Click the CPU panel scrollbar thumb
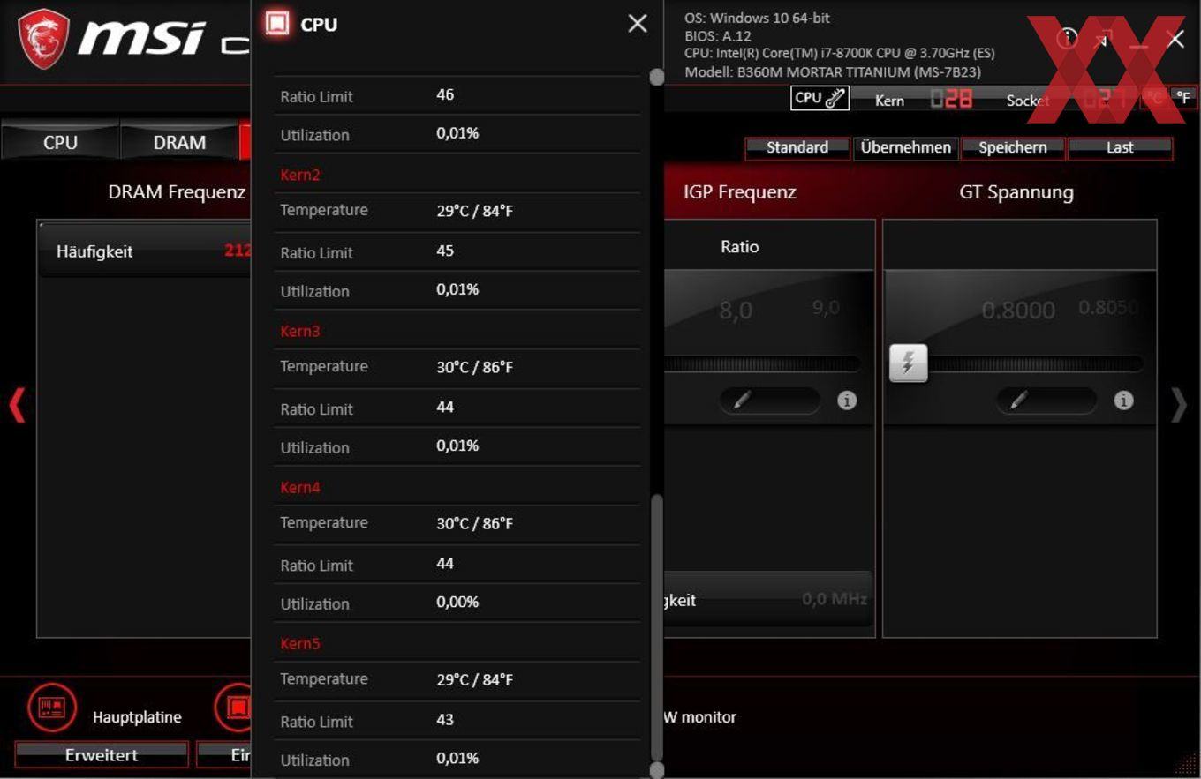This screenshot has height=779, width=1201. 656,627
